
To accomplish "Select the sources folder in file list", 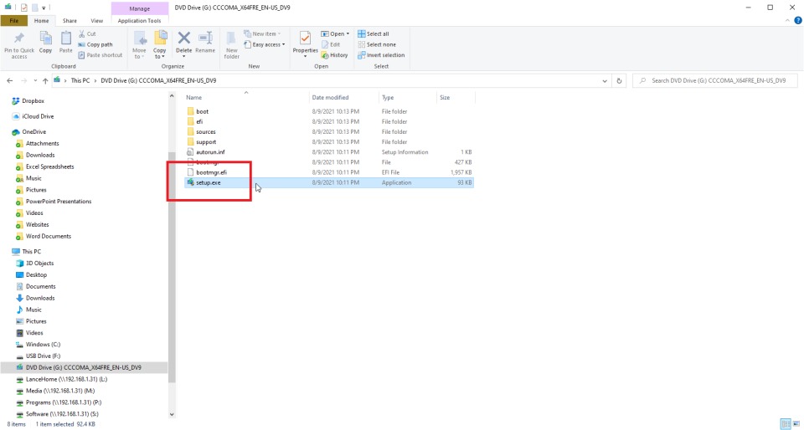I will pyautogui.click(x=205, y=131).
